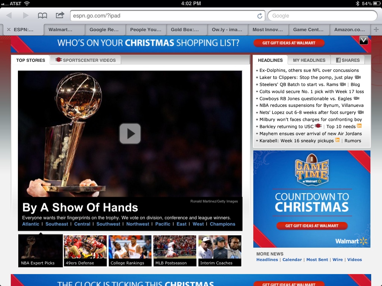Open Ex-Dolphins sue NFL over concussions headline
Image resolution: width=382 pixels, height=286 pixels.
pos(309,70)
